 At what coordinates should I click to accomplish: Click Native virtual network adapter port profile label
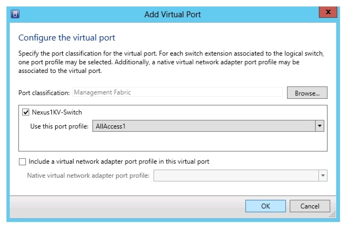click(88, 175)
